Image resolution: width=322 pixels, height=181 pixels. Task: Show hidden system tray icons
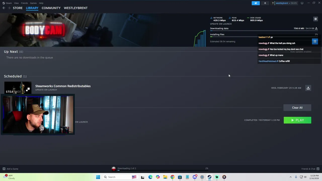291,177
